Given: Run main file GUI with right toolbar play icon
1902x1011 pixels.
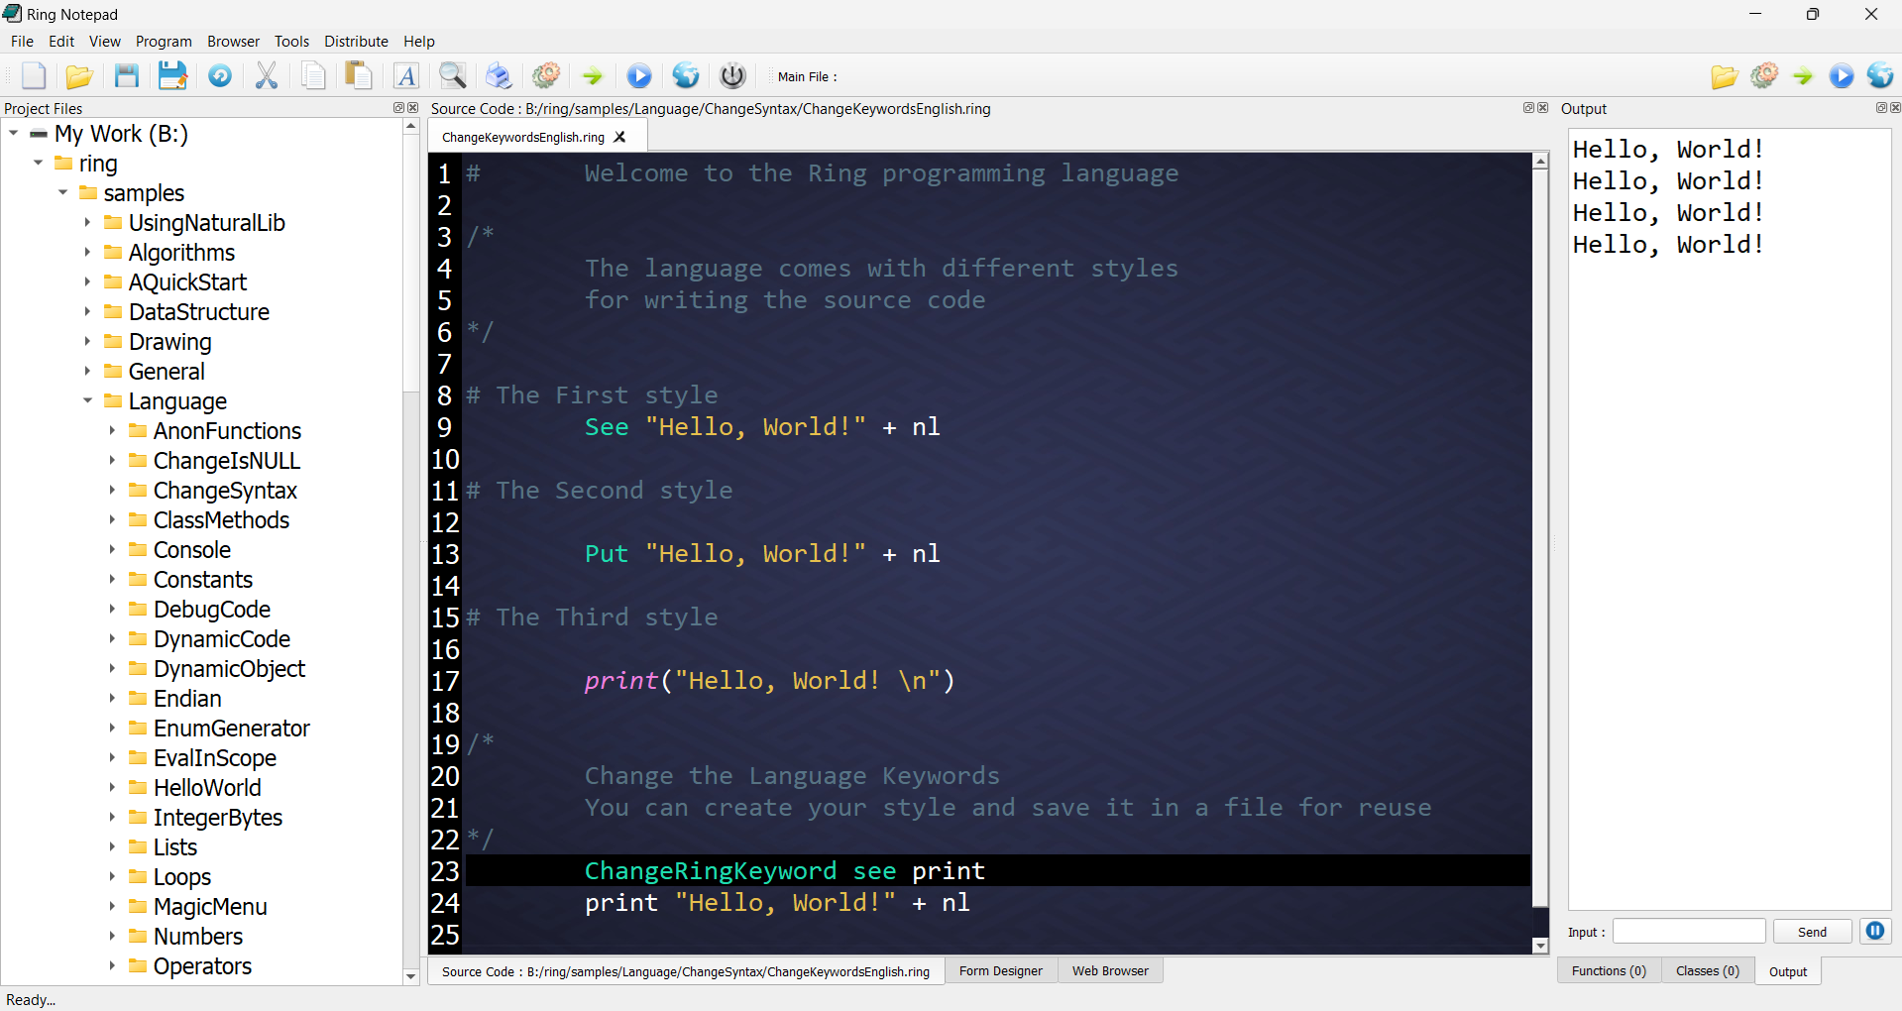Looking at the screenshot, I should click(1842, 76).
